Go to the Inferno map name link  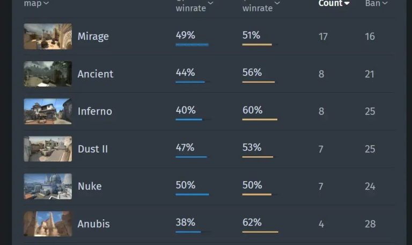tap(94, 111)
